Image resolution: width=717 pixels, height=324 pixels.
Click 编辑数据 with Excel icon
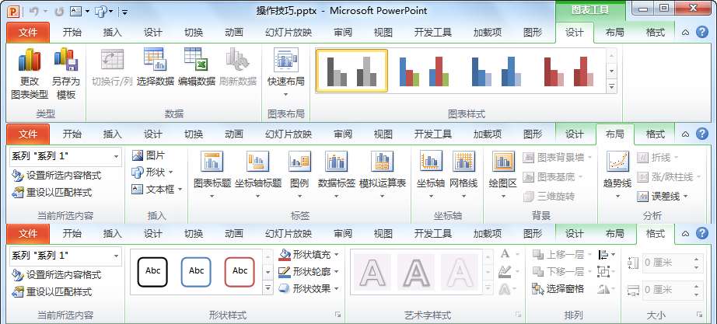click(x=196, y=68)
